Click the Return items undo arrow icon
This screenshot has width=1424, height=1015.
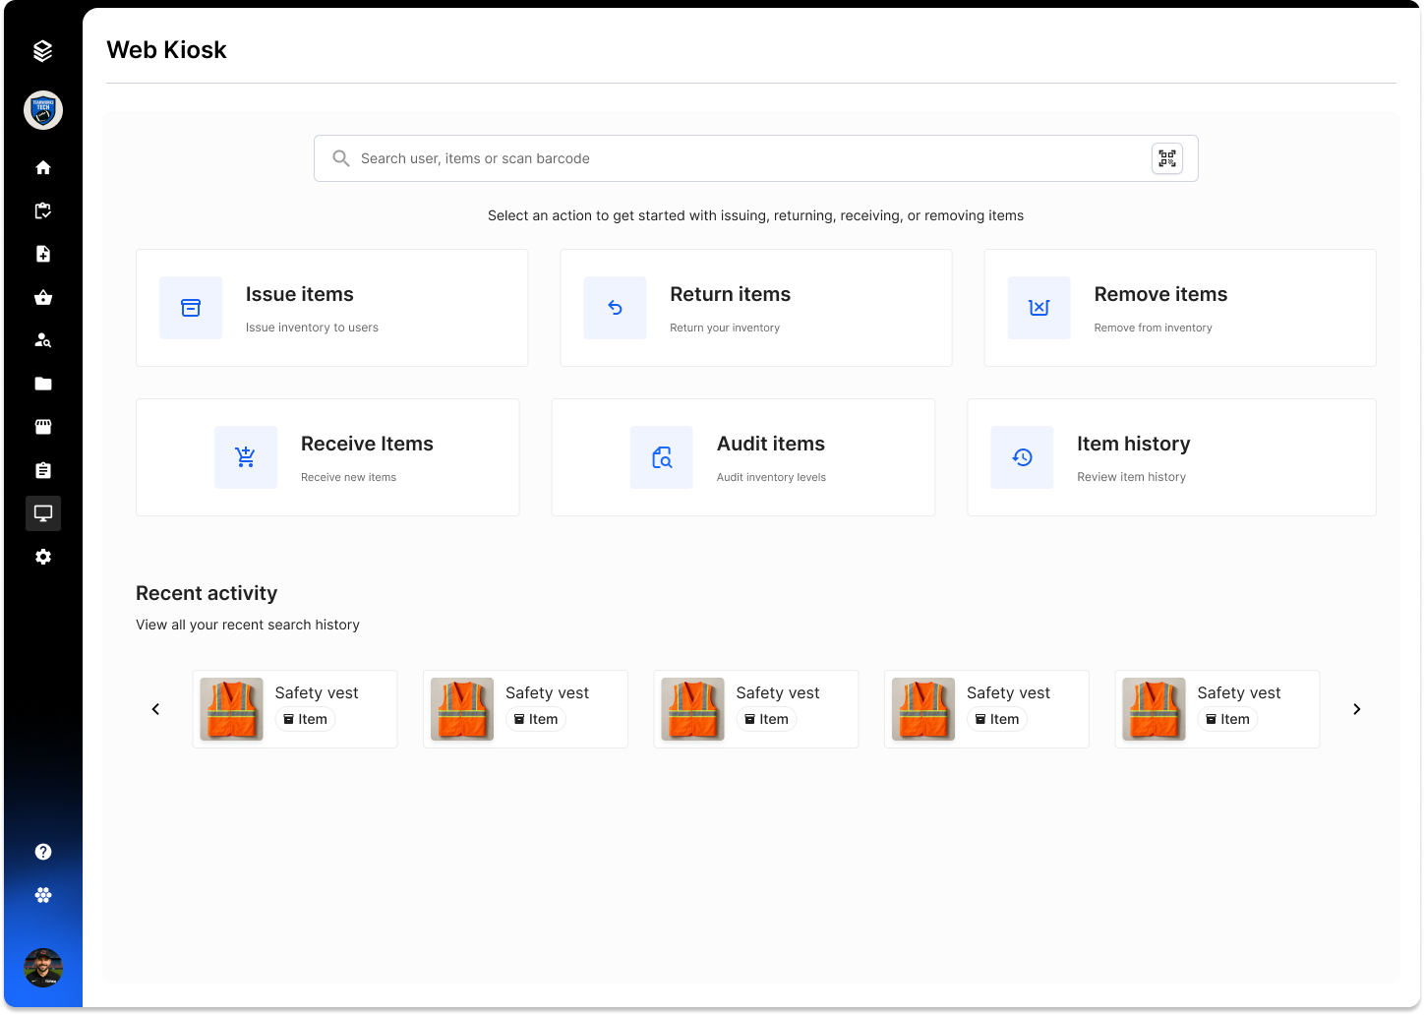(x=615, y=308)
